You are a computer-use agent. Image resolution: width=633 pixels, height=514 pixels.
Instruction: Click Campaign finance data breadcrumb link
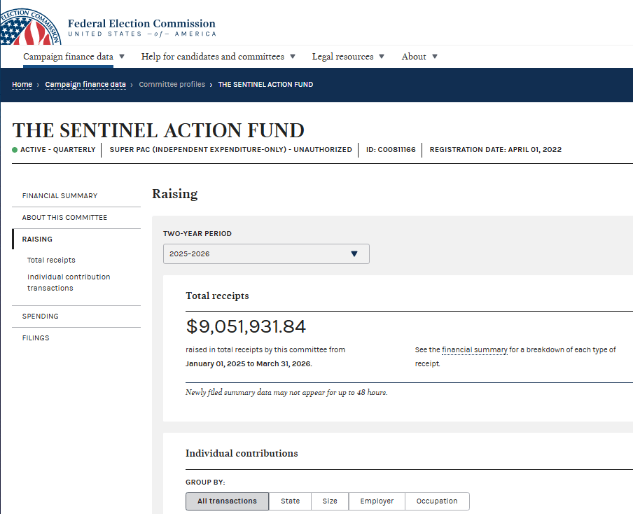pyautogui.click(x=85, y=85)
